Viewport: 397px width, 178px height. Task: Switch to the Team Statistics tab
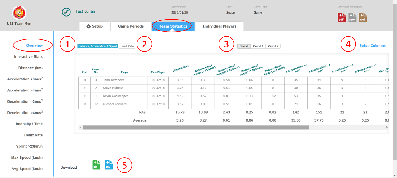tap(172, 26)
